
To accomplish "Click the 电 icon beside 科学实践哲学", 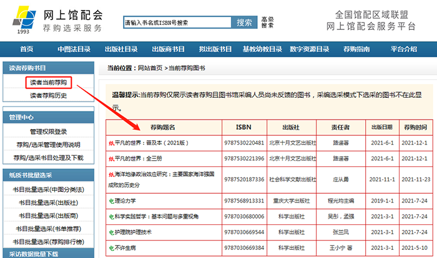I will coord(111,217).
